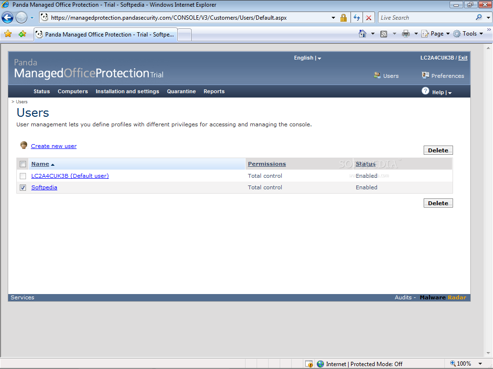This screenshot has height=369, width=493.
Task: Select the Panda Managed Office Protection tab
Action: click(105, 35)
